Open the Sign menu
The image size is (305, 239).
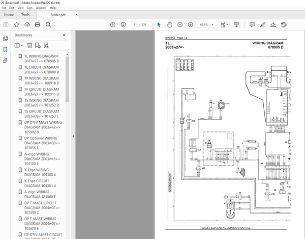[x=30, y=8]
